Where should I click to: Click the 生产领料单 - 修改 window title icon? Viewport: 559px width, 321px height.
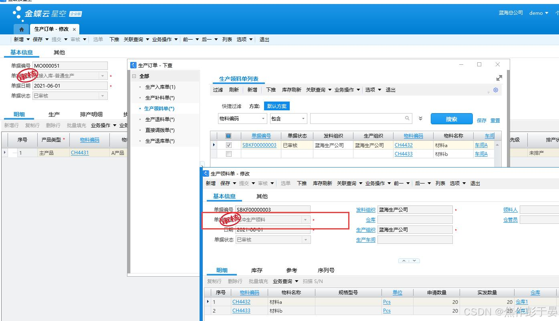click(206, 173)
